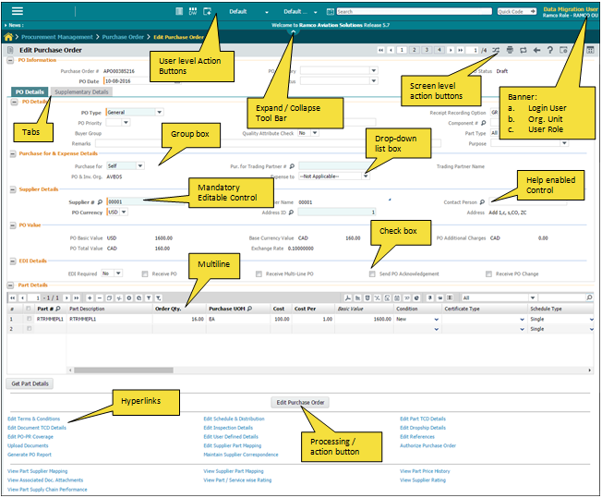Image resolution: width=602 pixels, height=498 pixels.
Task: Click the print icon in screen toolbar
Action: (510, 49)
